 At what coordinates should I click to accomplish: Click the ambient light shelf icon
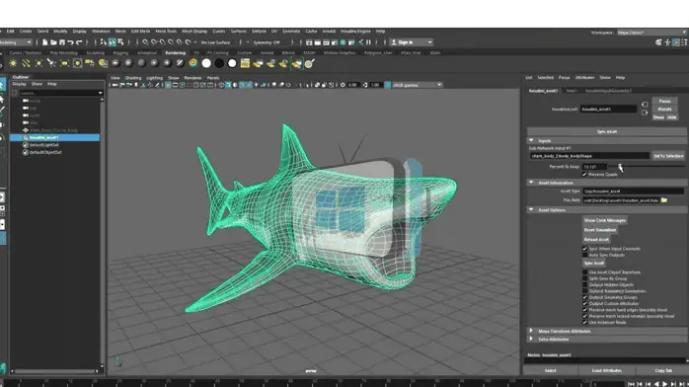pos(13,63)
